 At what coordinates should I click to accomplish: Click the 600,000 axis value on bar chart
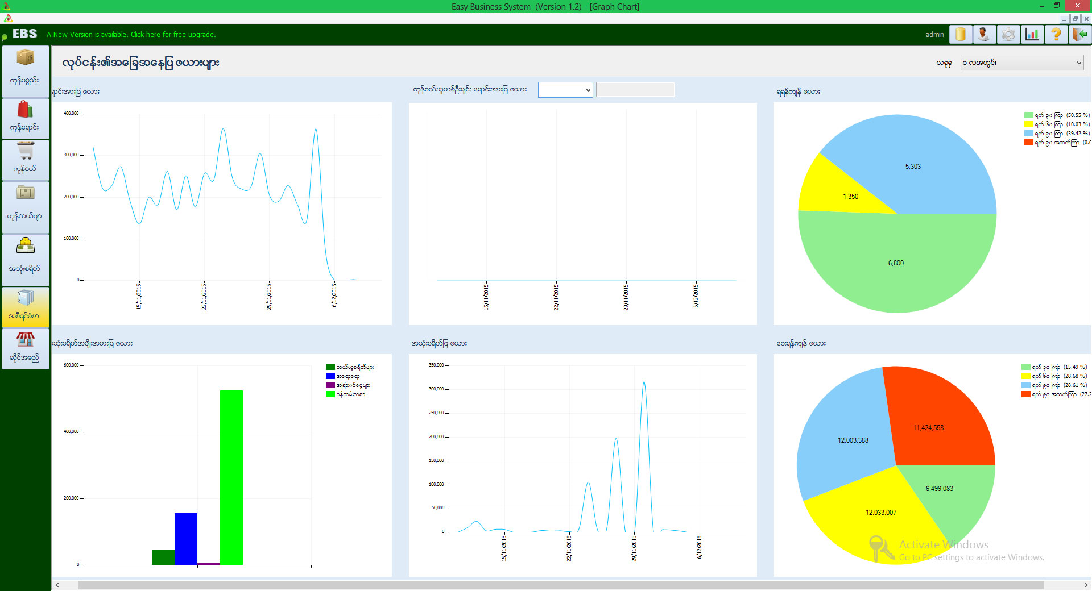(71, 365)
